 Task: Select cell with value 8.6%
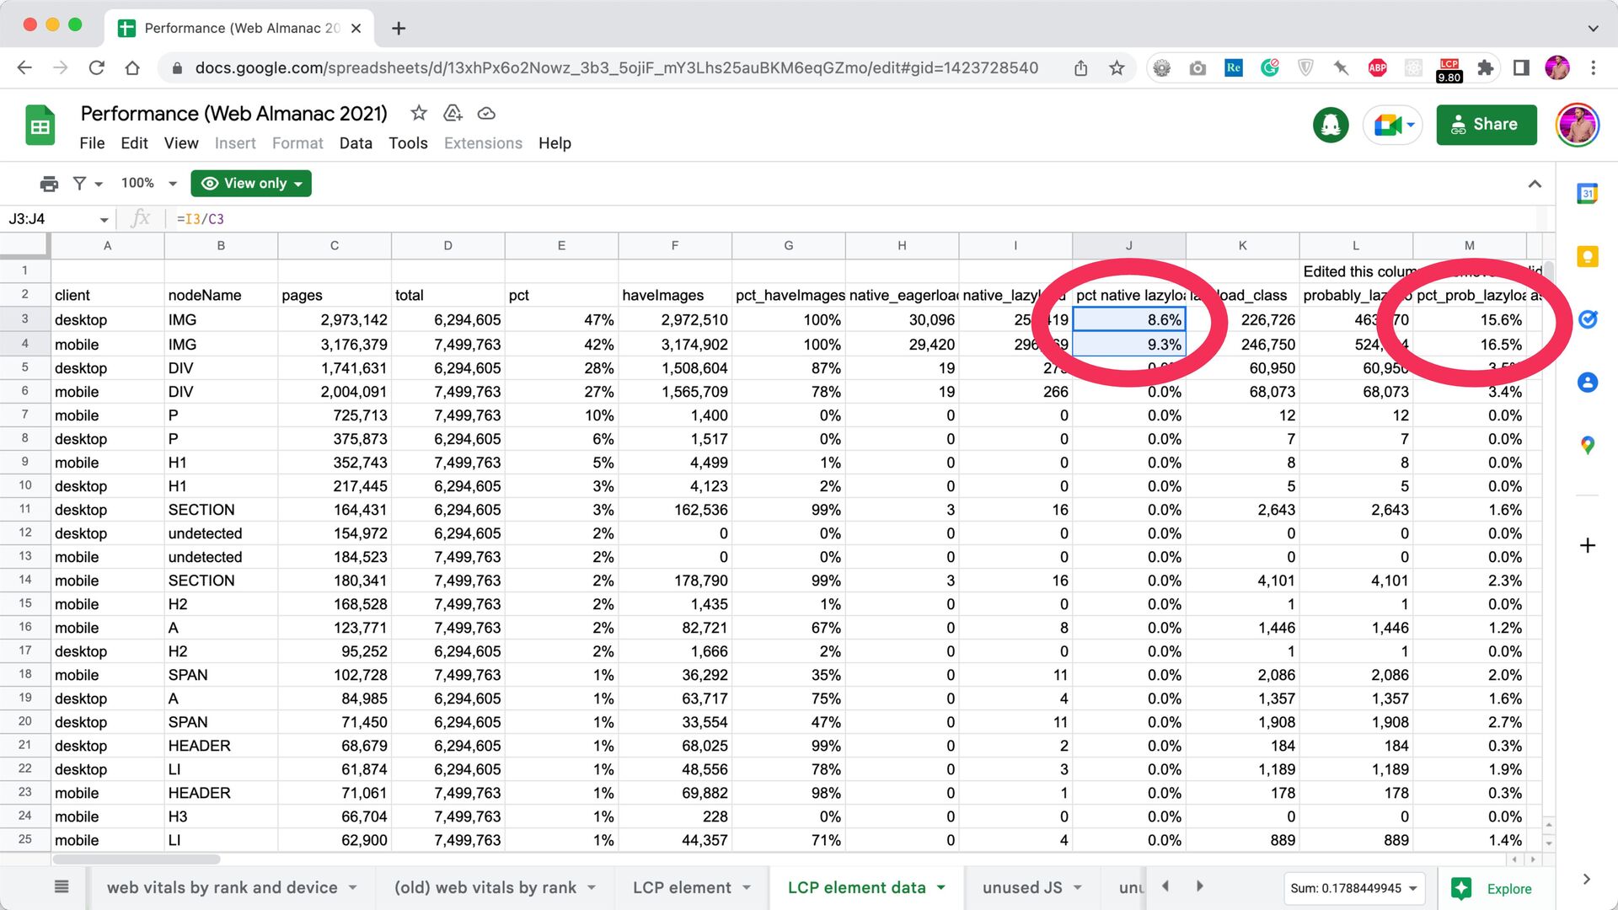1128,319
